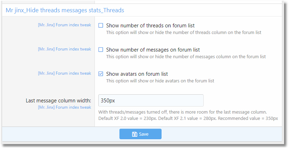Click the hint text mentioning Default XF 2.0 value
Image resolution: width=289 pixels, height=149 pixels.
[188, 118]
